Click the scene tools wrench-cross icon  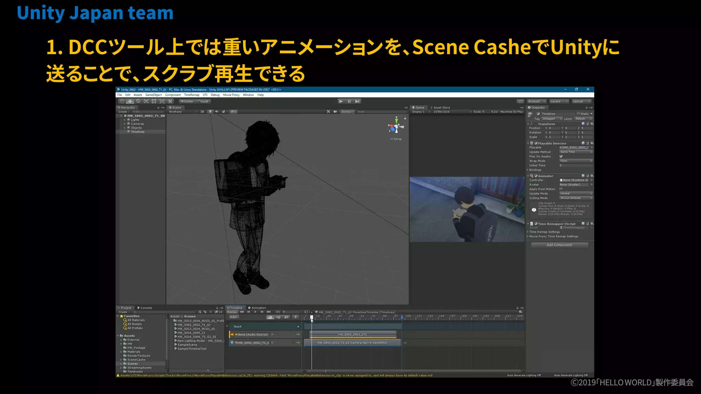click(329, 111)
